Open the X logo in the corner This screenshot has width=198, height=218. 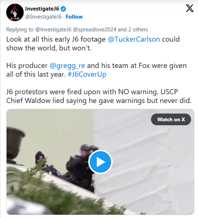(x=190, y=8)
